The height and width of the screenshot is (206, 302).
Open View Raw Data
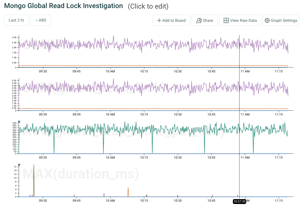click(x=240, y=20)
